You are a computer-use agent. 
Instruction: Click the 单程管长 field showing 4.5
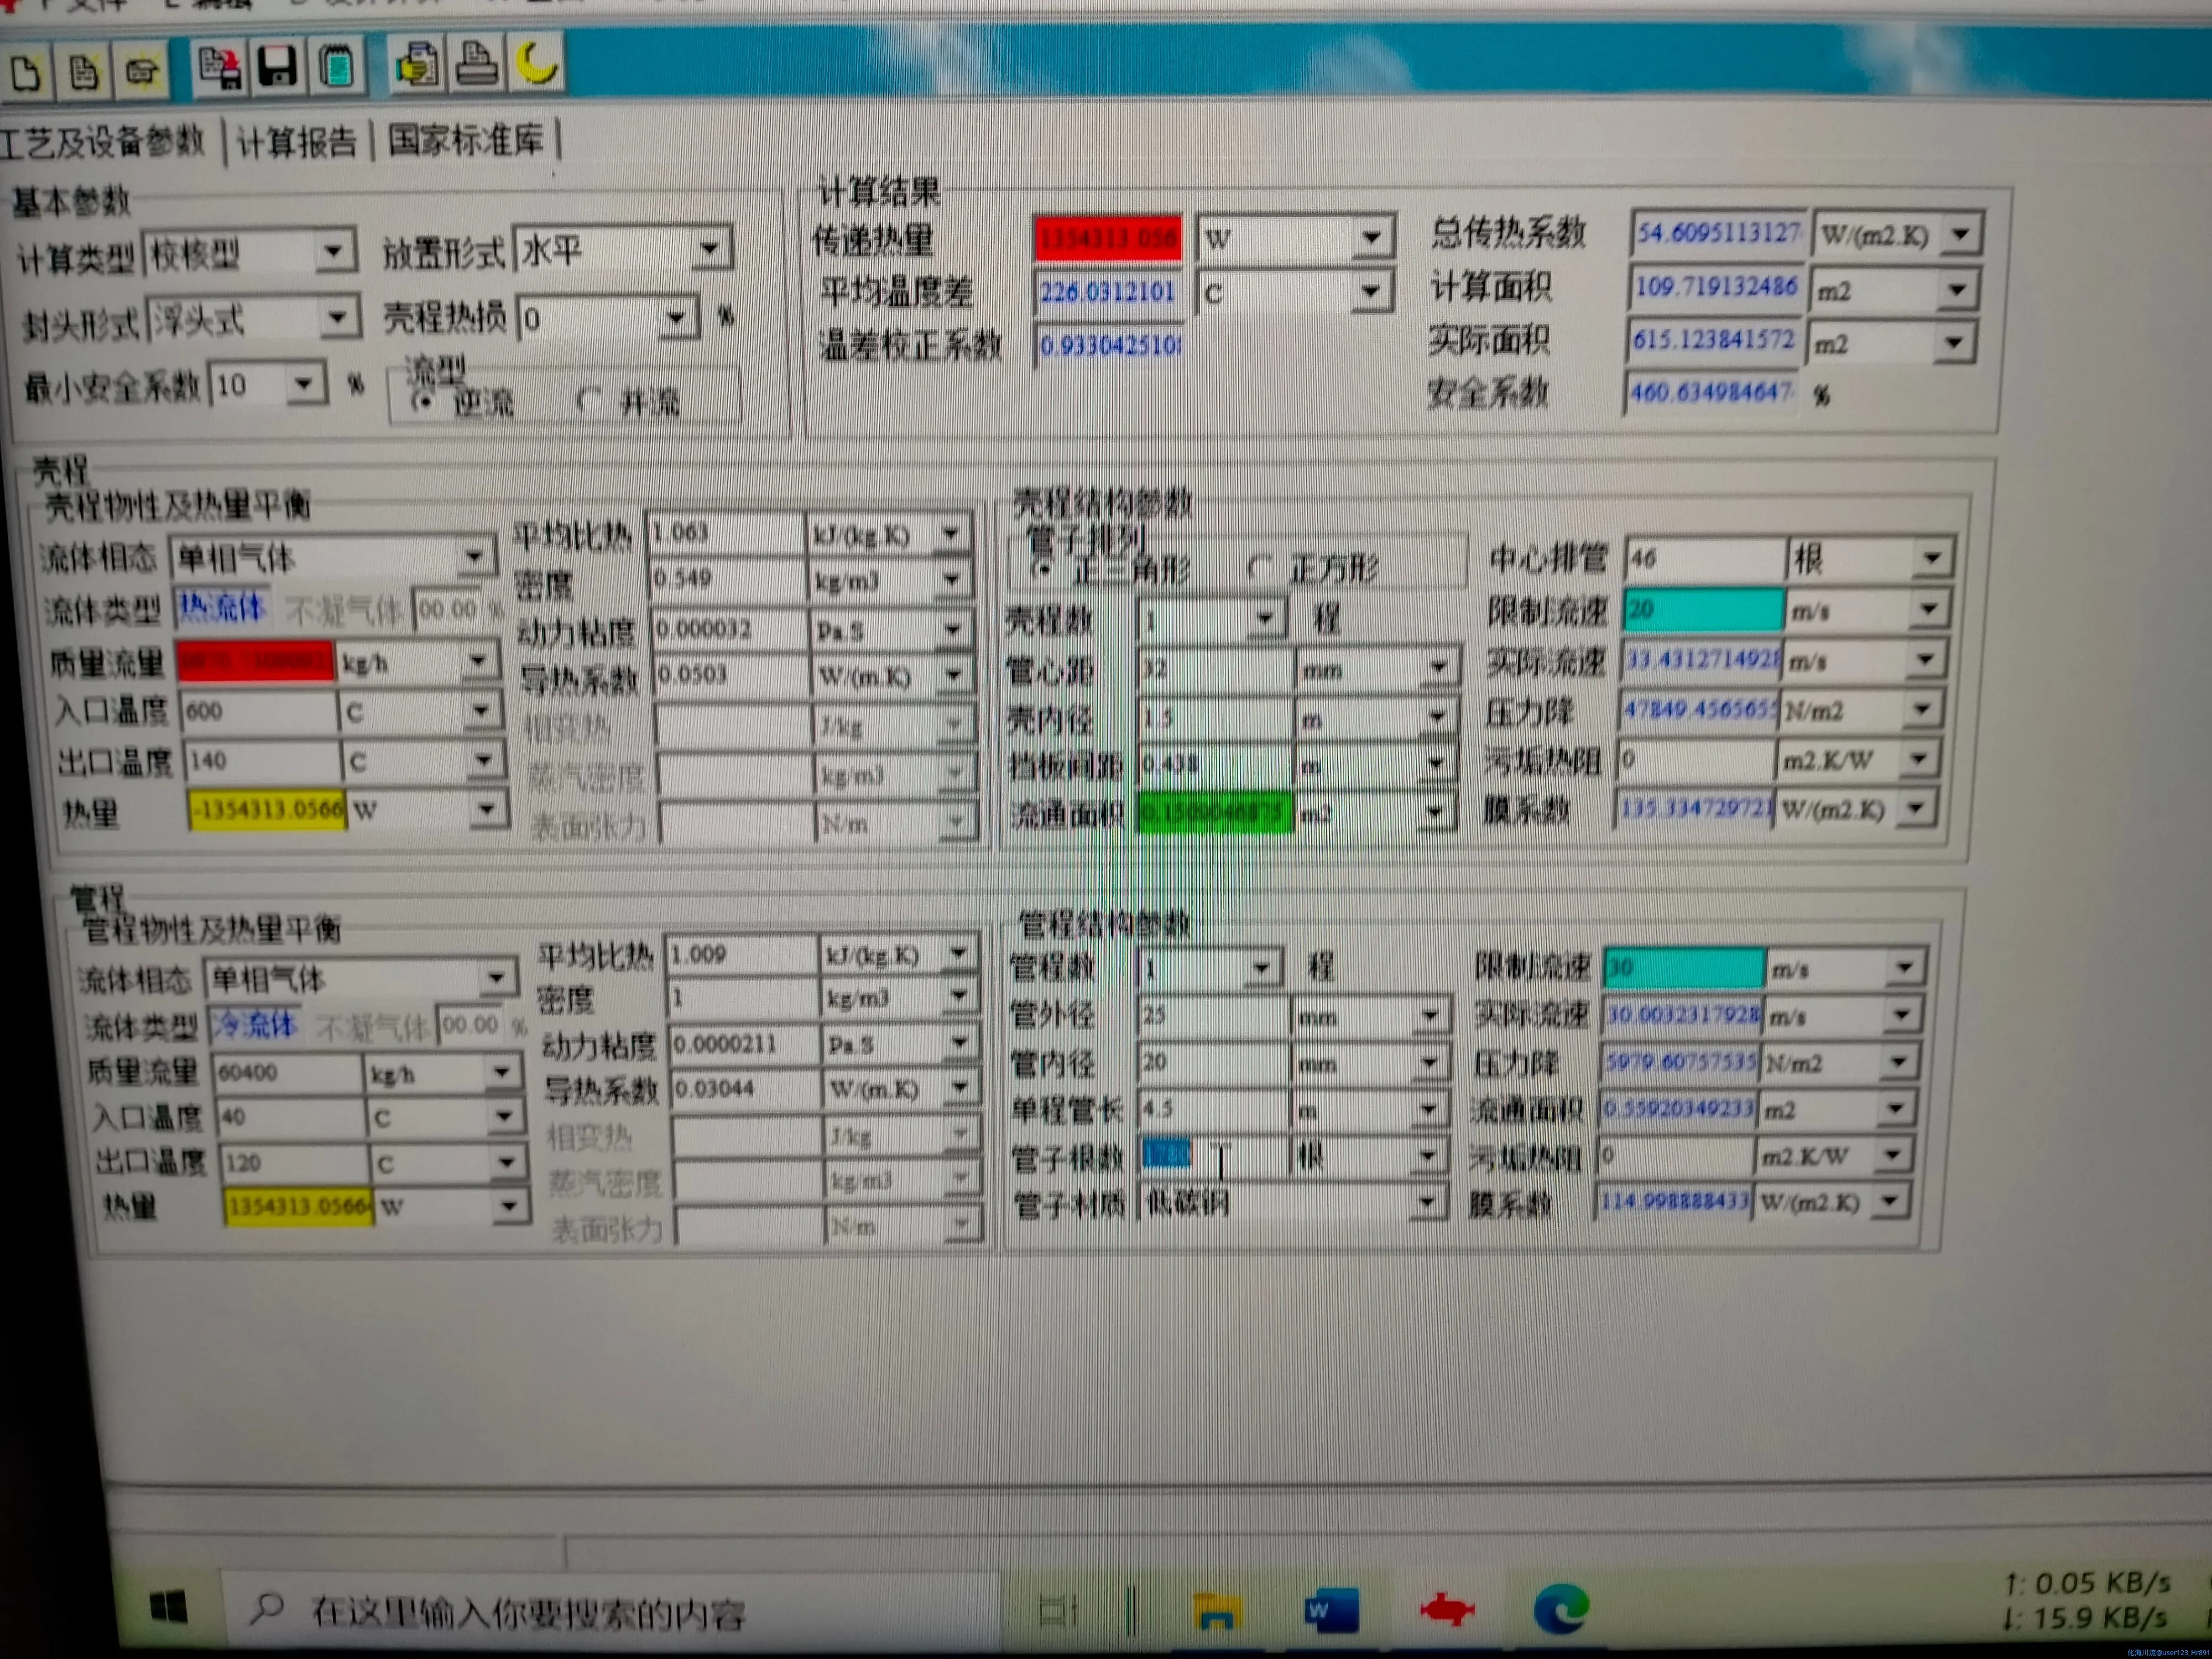point(1213,1109)
